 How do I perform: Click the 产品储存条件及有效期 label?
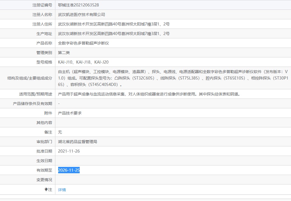point(32,104)
